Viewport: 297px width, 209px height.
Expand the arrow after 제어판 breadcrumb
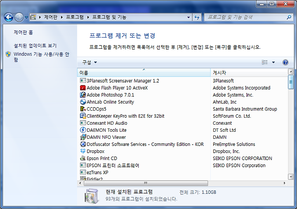(x=62, y=17)
